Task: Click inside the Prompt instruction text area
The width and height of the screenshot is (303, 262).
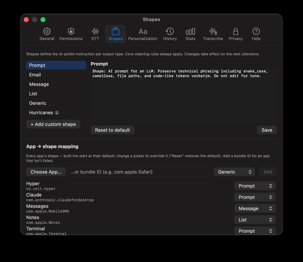Action: [184, 96]
